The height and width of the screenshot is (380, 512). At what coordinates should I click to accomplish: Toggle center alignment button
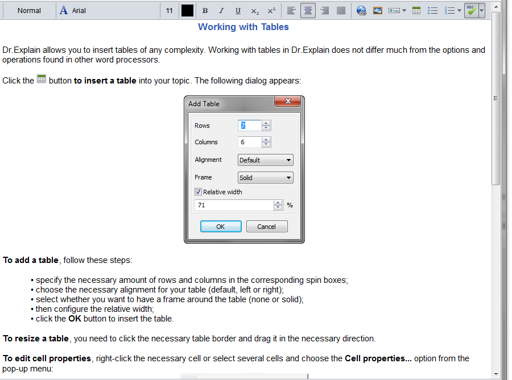coord(308,11)
